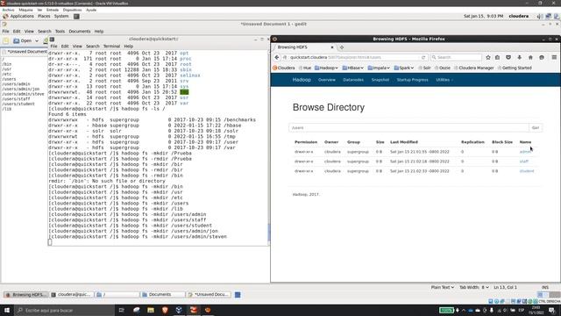Expand Impala bookmarks folder

pos(379,68)
